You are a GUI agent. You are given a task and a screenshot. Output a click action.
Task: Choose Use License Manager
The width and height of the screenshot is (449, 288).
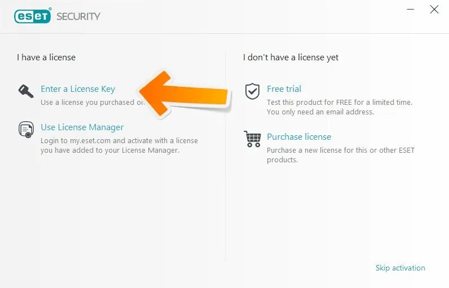click(82, 127)
